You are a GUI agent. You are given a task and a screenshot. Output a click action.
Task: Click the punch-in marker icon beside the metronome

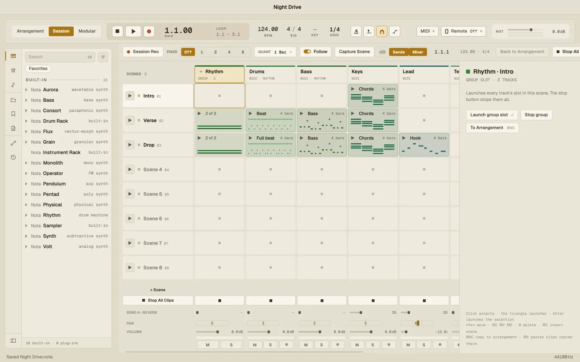(x=369, y=31)
